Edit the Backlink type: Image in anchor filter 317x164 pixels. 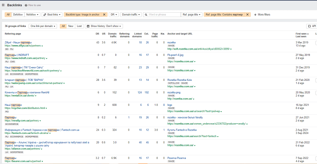[82, 15]
